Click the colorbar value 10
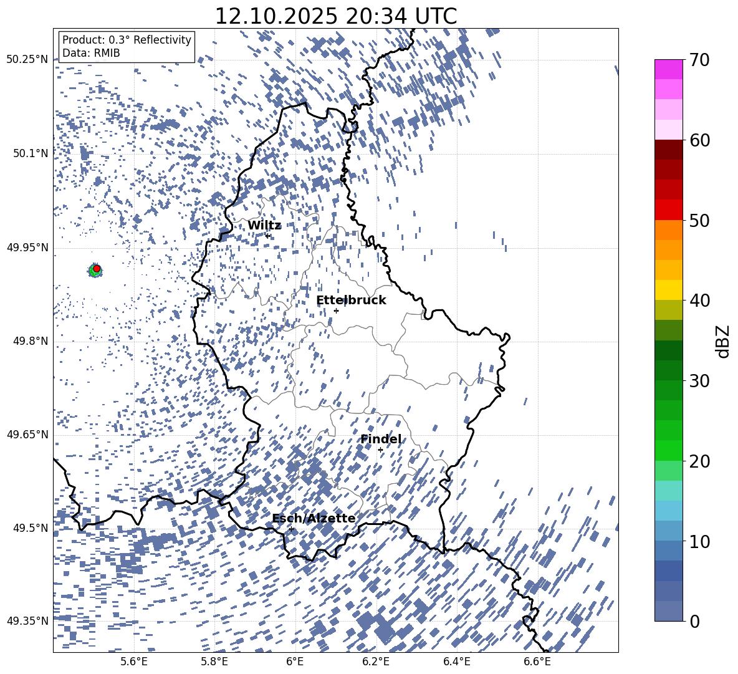 [x=700, y=541]
